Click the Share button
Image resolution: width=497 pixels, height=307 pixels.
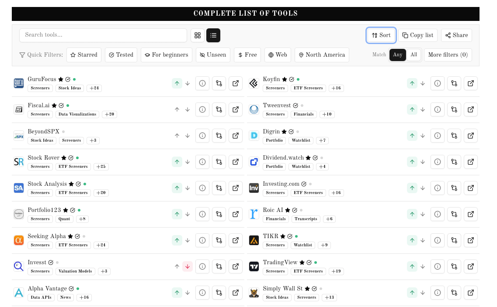pyautogui.click(x=456, y=35)
